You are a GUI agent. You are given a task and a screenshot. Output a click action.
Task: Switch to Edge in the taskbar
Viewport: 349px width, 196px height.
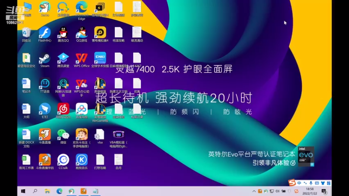tap(59, 191)
